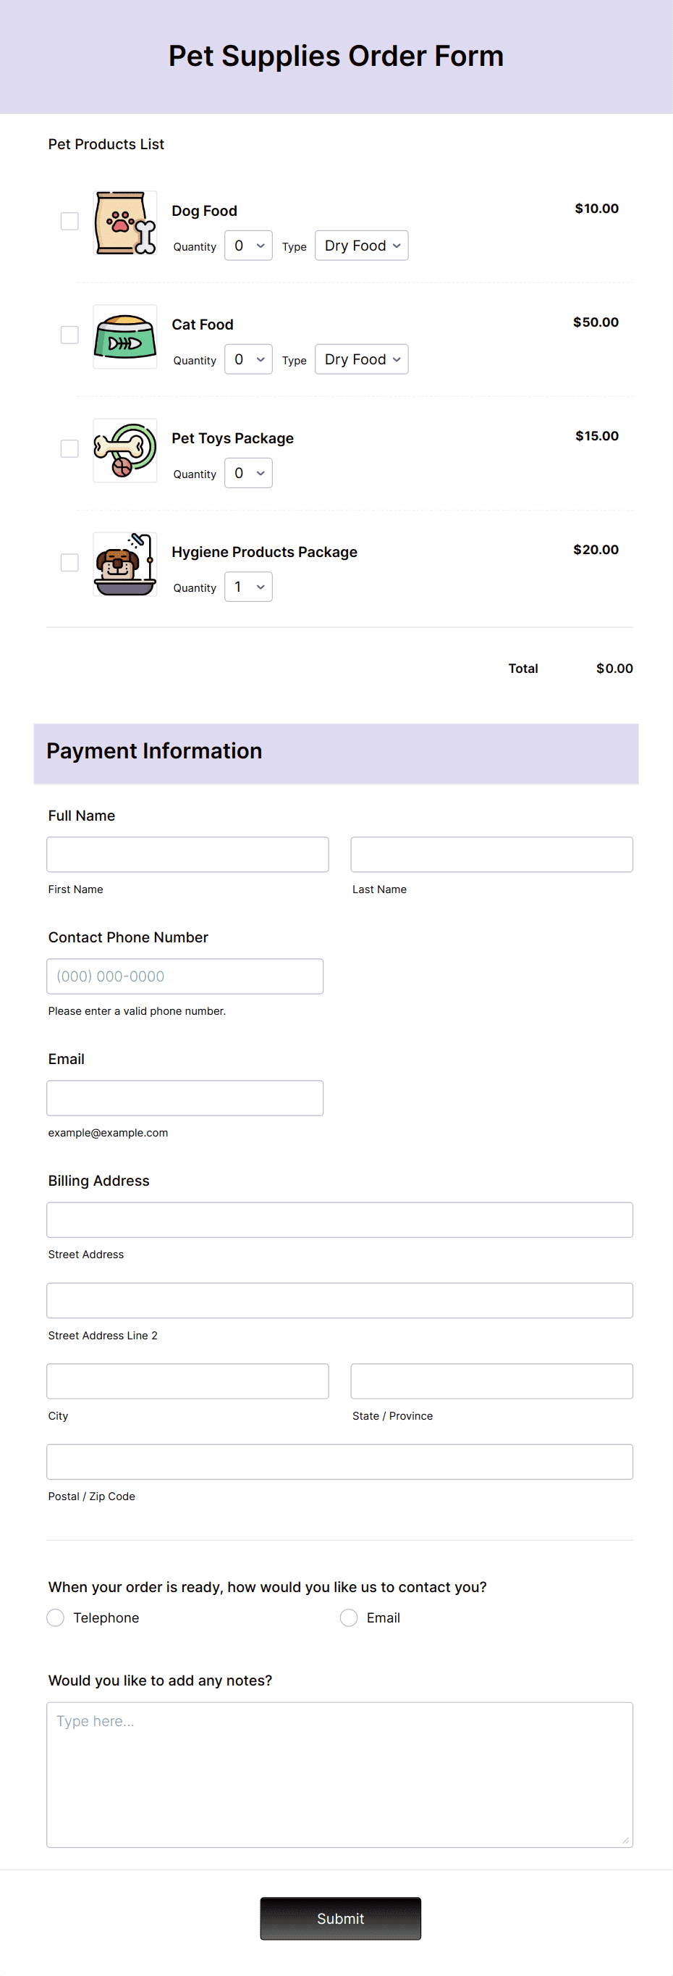Click the First Name input field

pyautogui.click(x=187, y=854)
